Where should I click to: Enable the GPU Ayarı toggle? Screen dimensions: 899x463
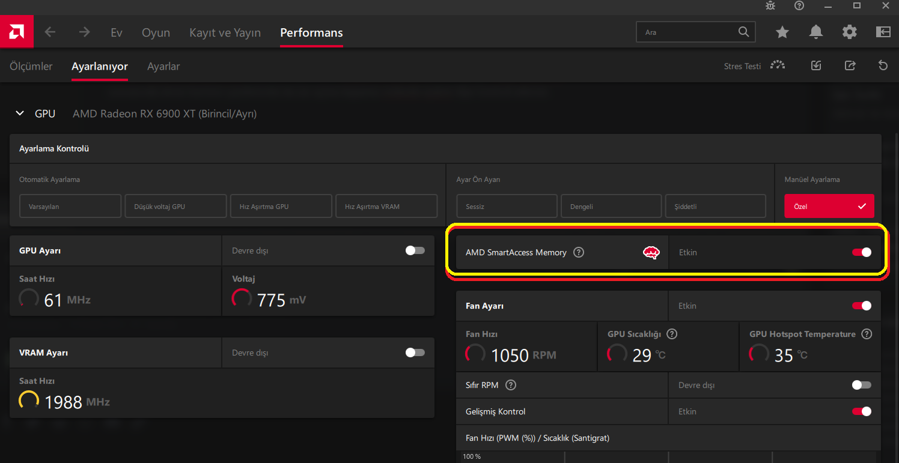click(x=415, y=250)
